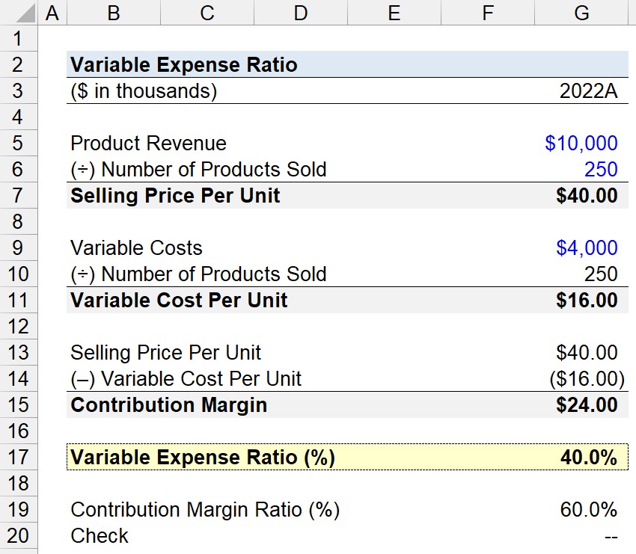This screenshot has height=554, width=636.
Task: Click the Variable Expense Ratio title cell
Action: (x=184, y=65)
